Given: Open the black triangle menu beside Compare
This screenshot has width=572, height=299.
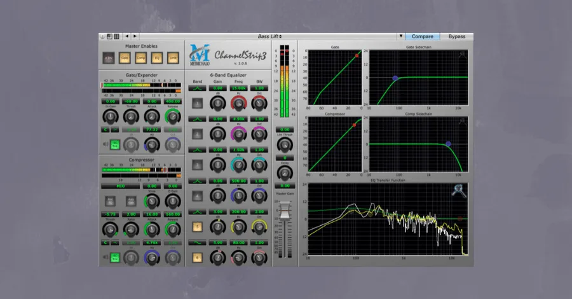Looking at the screenshot, I should click(400, 36).
